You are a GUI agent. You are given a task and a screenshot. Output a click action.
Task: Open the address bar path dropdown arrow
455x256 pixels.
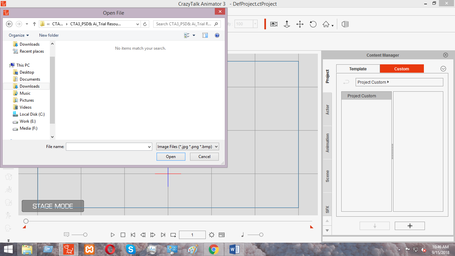[138, 24]
